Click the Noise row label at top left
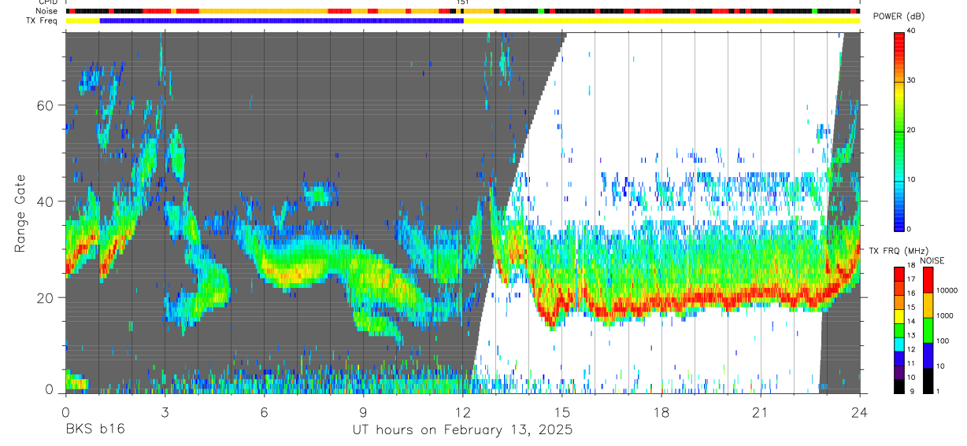This screenshot has height=446, width=967. coord(47,12)
